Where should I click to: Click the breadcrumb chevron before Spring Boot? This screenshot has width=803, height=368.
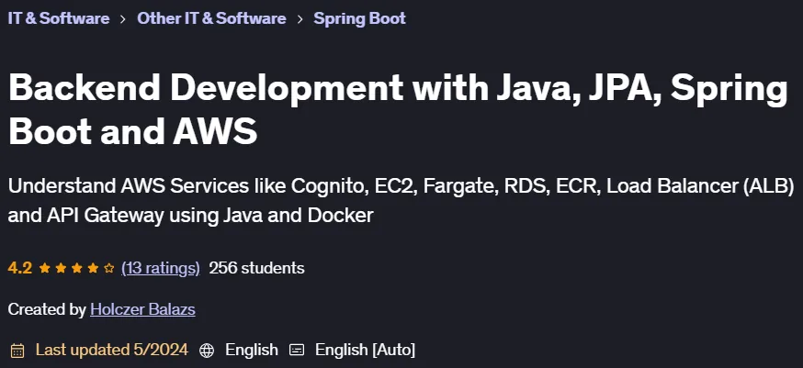coord(300,19)
